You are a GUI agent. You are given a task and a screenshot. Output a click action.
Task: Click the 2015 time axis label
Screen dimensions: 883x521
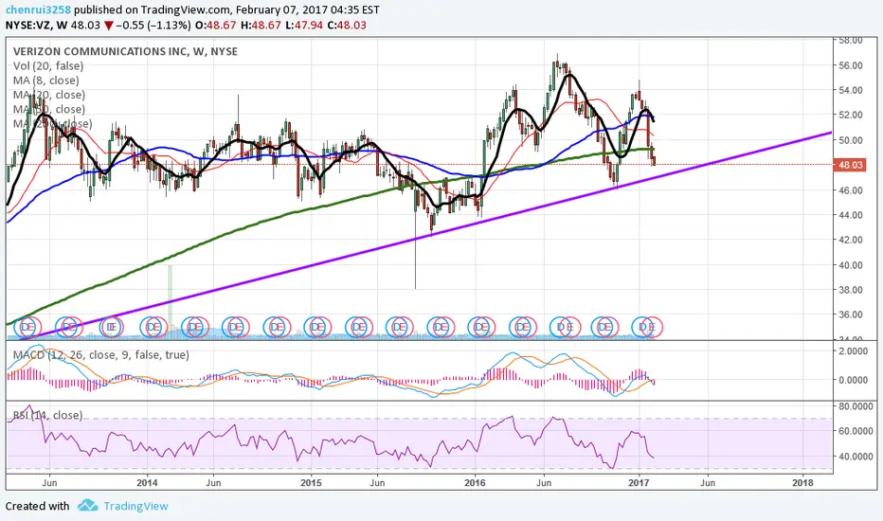pos(311,483)
